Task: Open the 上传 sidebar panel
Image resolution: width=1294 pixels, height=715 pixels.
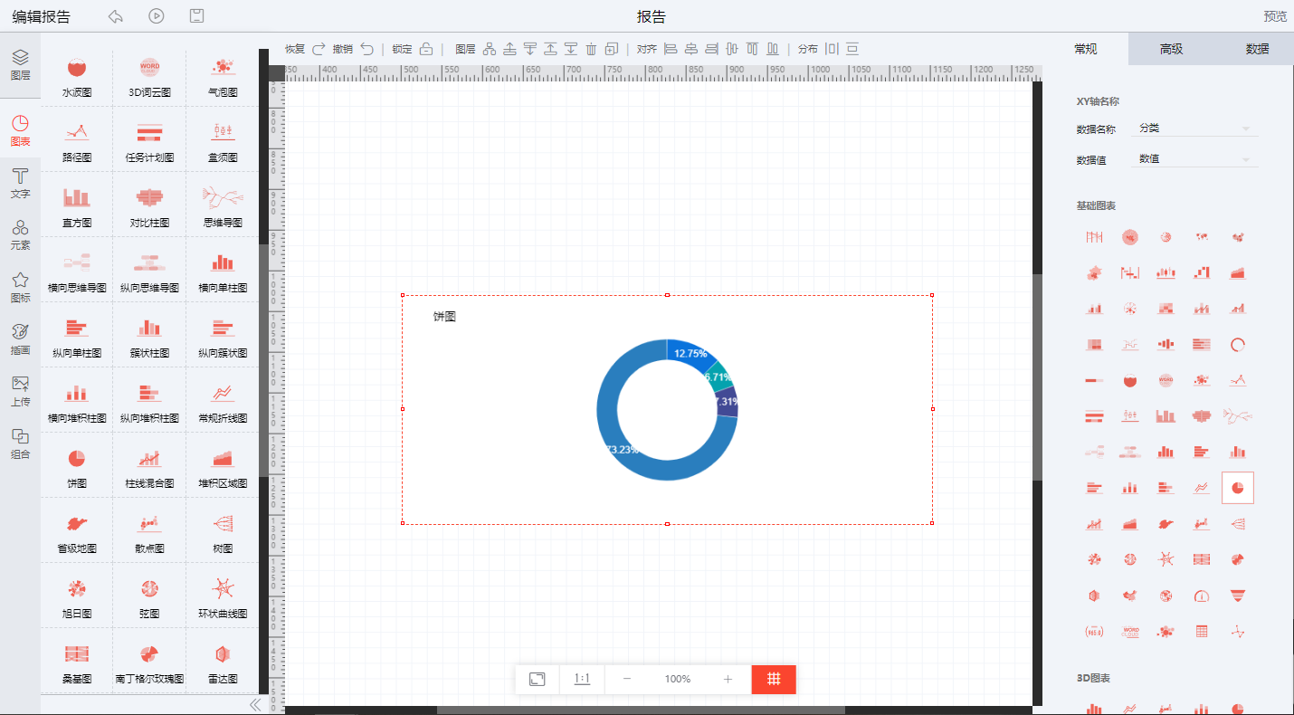Action: pyautogui.click(x=20, y=391)
